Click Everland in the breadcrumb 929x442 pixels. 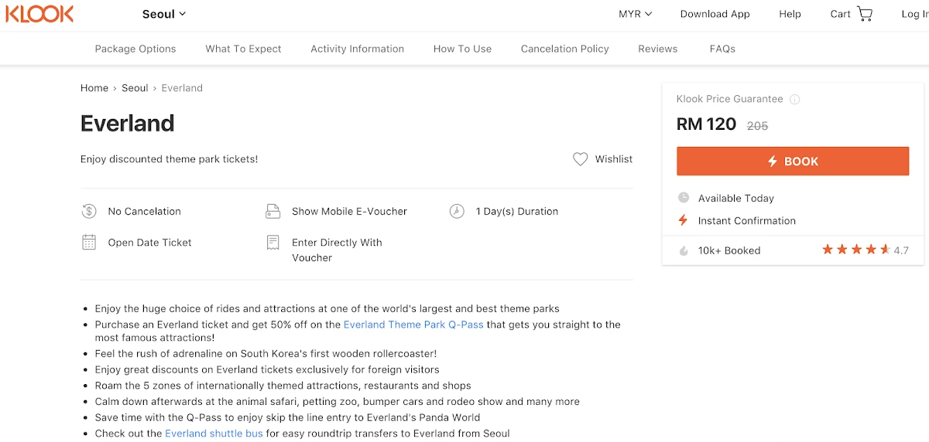pyautogui.click(x=182, y=88)
